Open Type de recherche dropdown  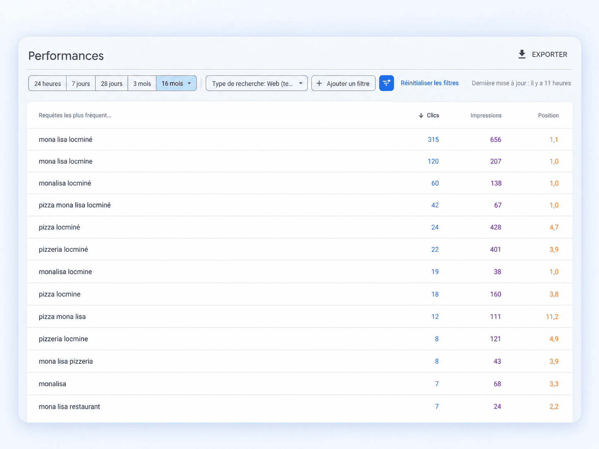(256, 83)
